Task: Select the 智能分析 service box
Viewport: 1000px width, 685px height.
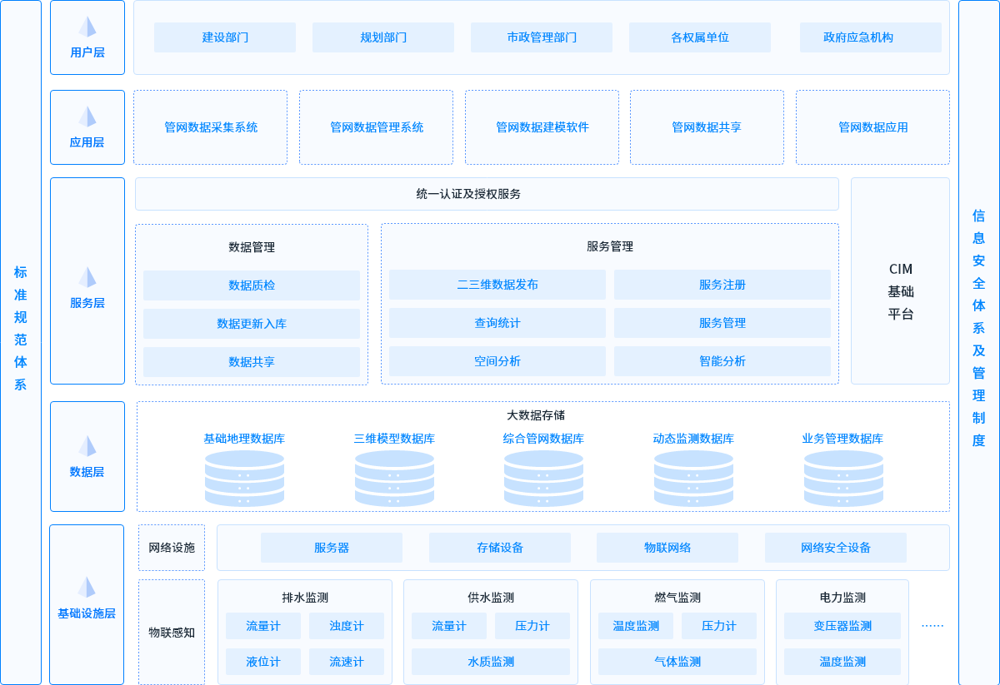Action: click(722, 361)
